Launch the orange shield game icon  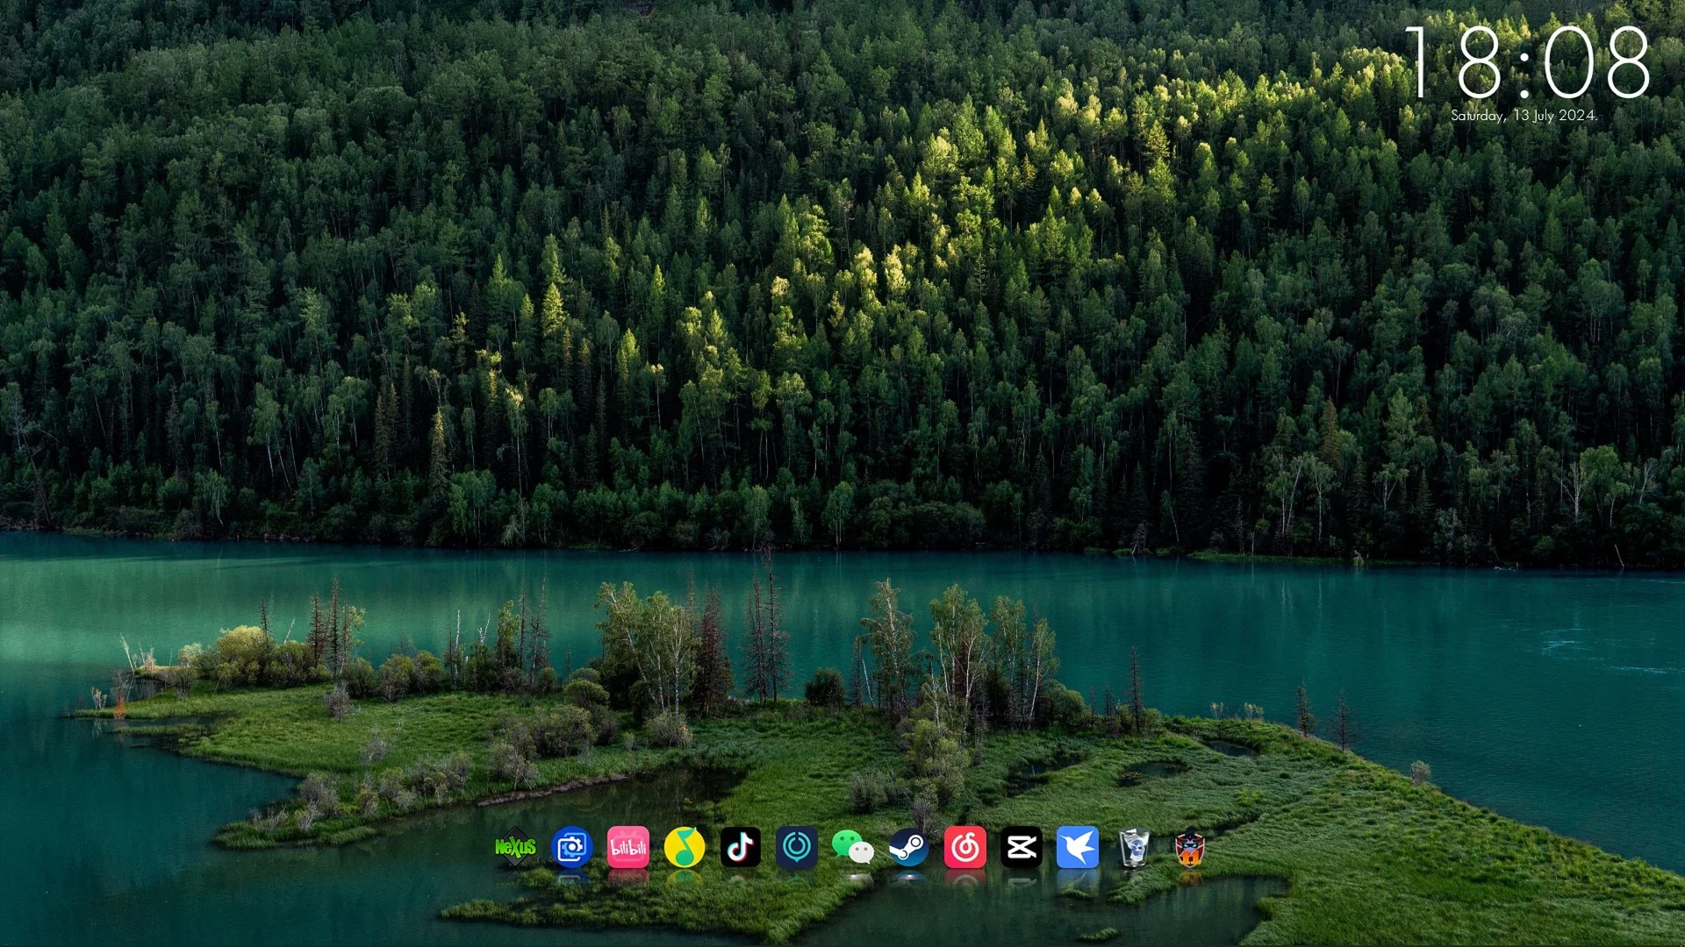(1190, 847)
